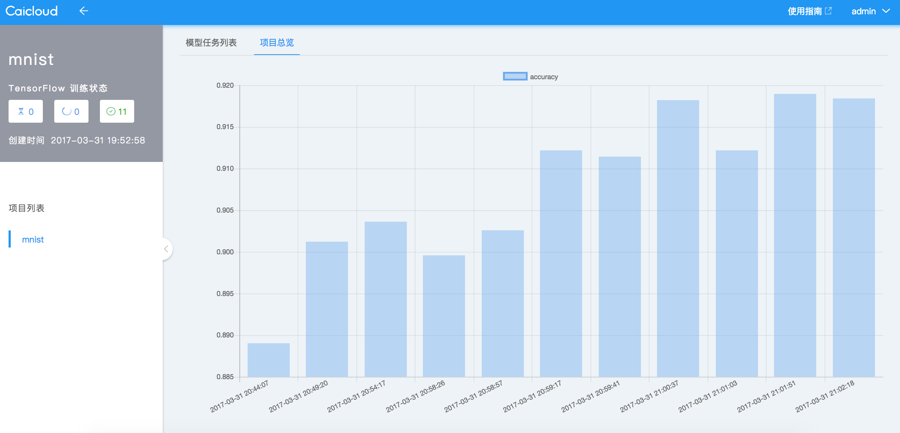The height and width of the screenshot is (433, 900).
Task: Select mnist in the project list
Action: point(32,239)
